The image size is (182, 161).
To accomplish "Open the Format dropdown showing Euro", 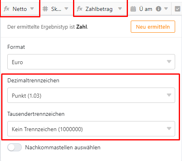I will pyautogui.click(x=91, y=62).
